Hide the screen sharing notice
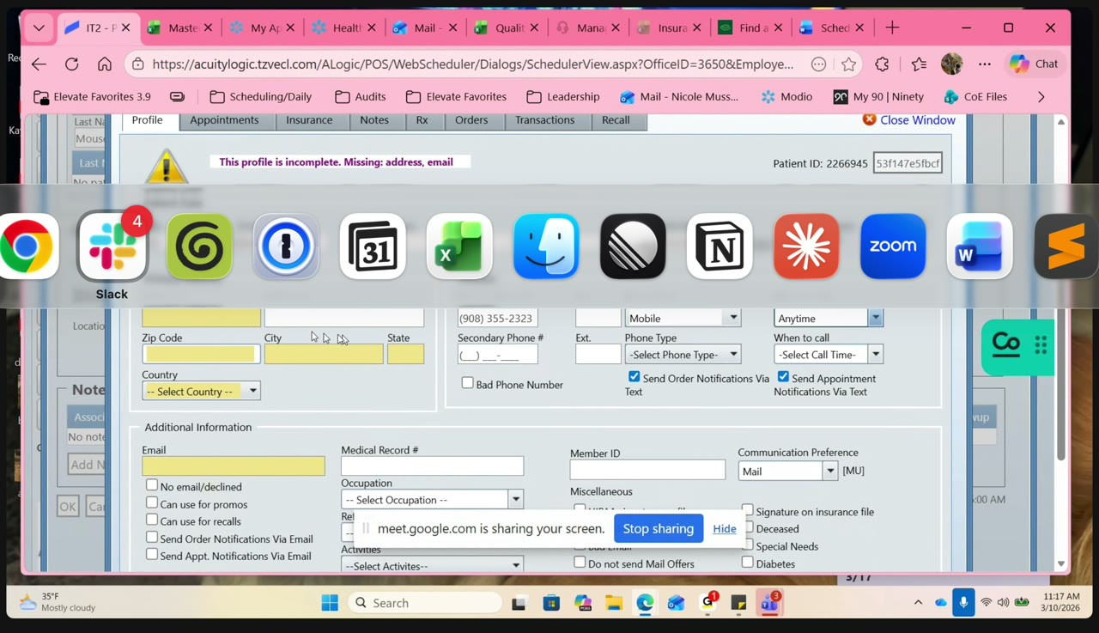Image resolution: width=1099 pixels, height=633 pixels. [x=724, y=528]
